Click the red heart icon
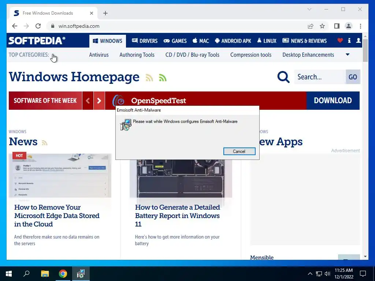Image resolution: width=375 pixels, height=281 pixels. click(340, 41)
